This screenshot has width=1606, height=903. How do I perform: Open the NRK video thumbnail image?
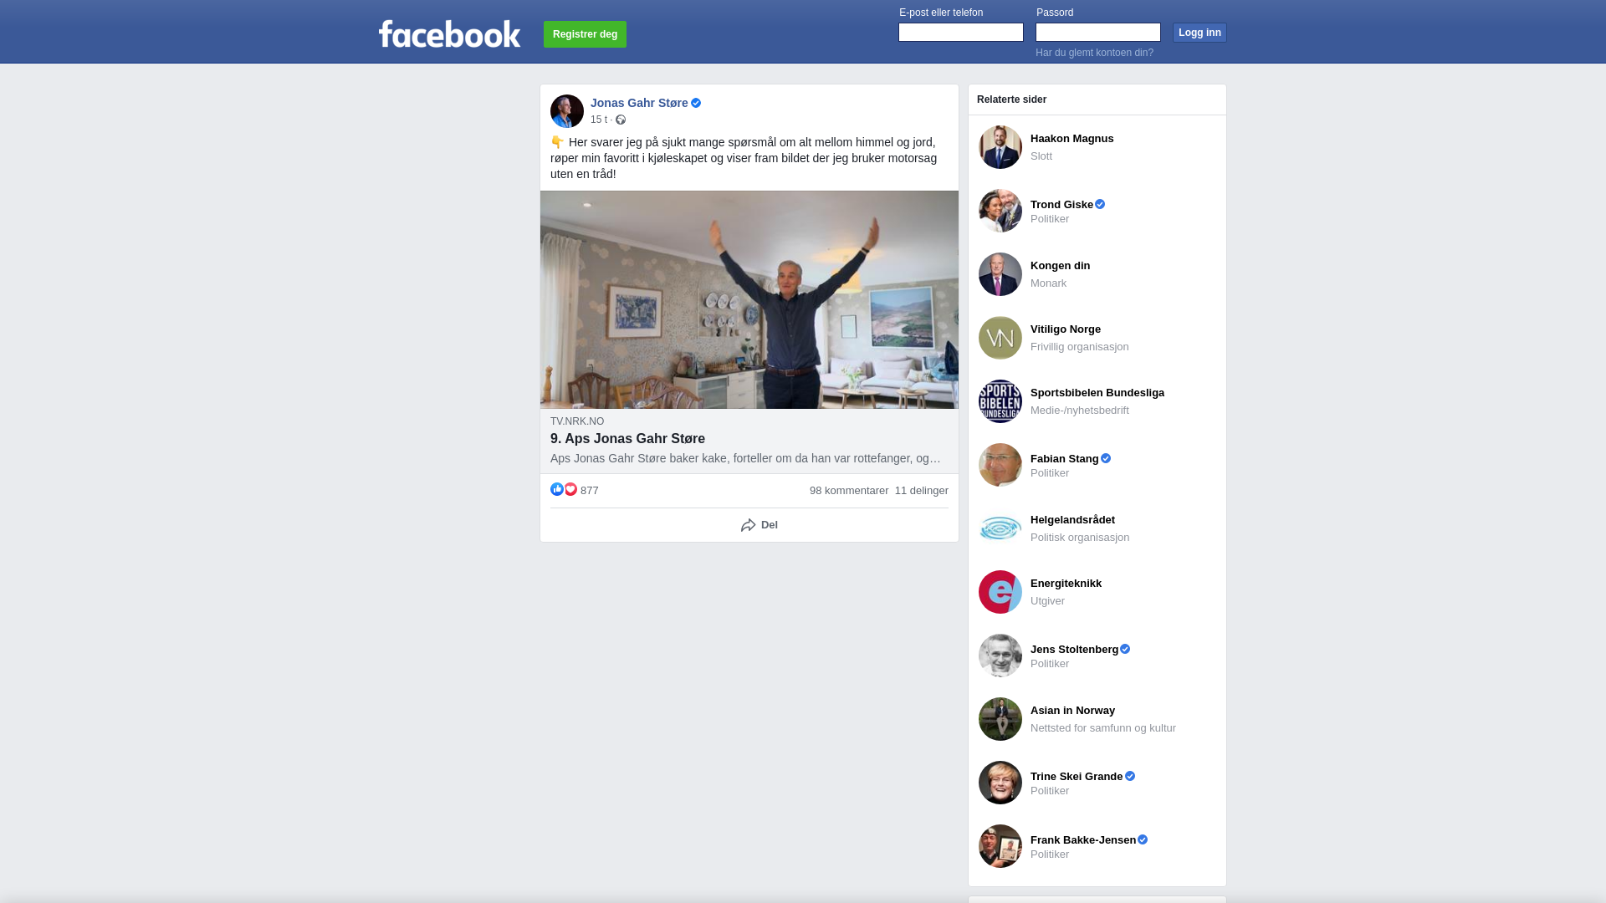[749, 299]
